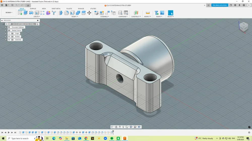Select the Revolve tool icon
Image resolution: width=252 pixels, height=141 pixels.
pos(31,13)
